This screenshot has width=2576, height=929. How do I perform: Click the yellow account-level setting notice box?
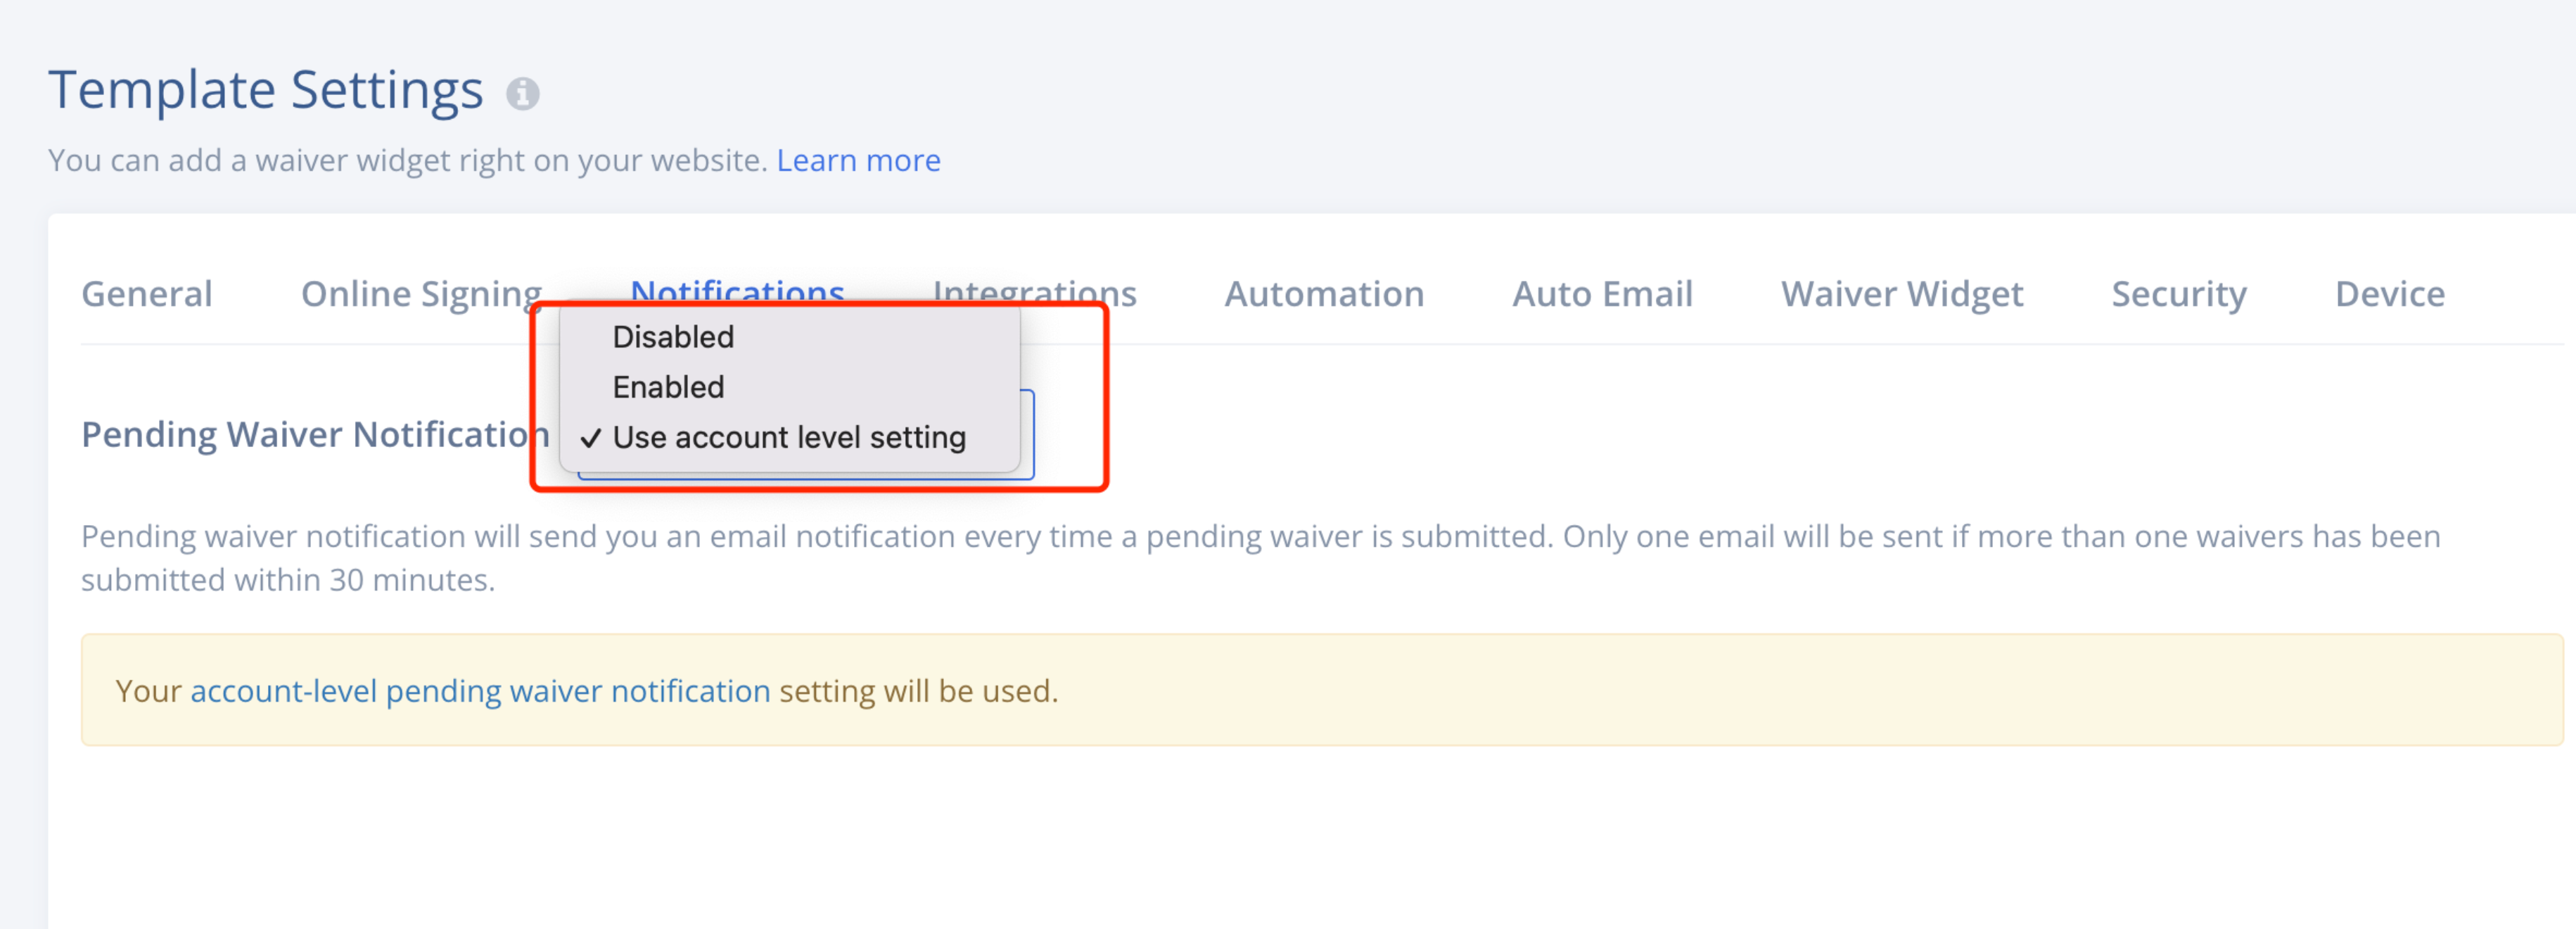pyautogui.click(x=1322, y=690)
